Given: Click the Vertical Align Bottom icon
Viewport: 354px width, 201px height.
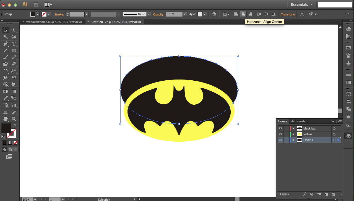Looking at the screenshot, I should pos(274,14).
